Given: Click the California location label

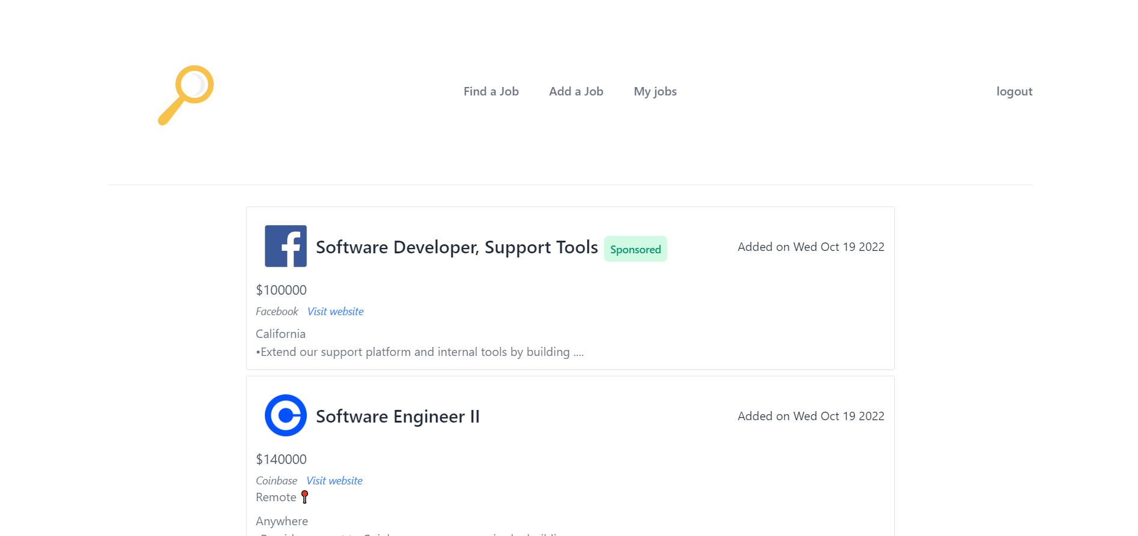Looking at the screenshot, I should tap(280, 334).
